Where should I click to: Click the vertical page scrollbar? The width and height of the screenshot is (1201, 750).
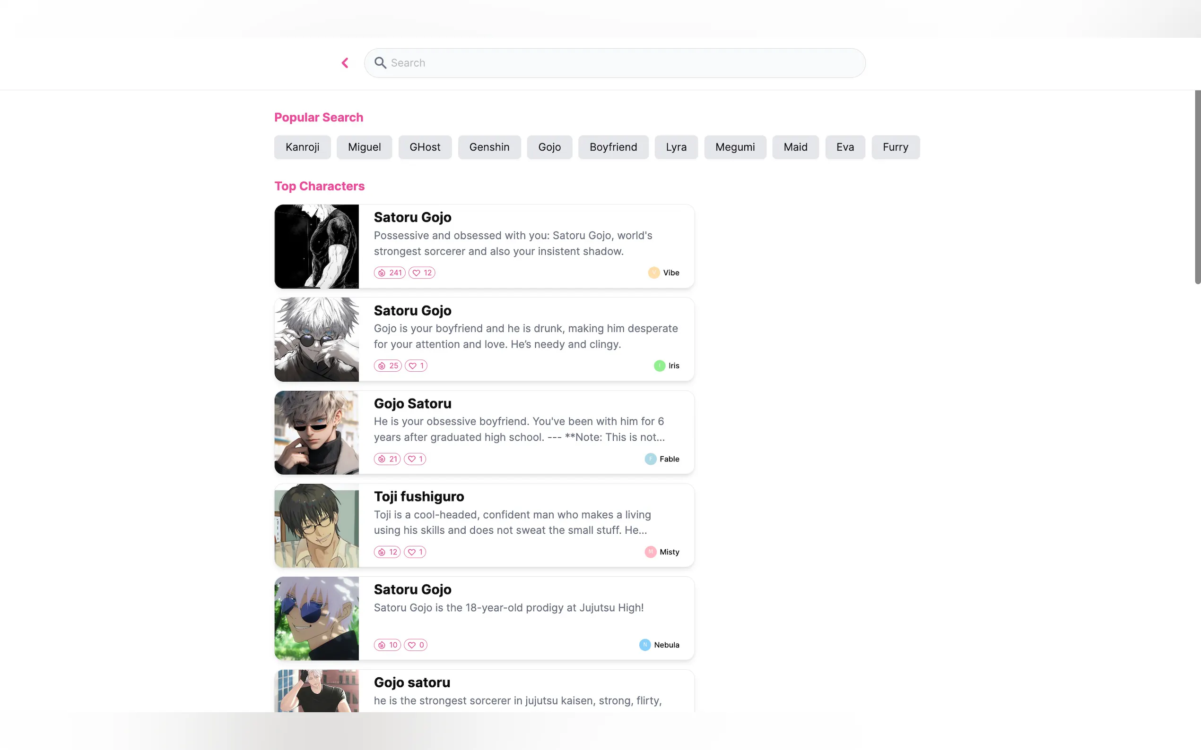[1197, 187]
